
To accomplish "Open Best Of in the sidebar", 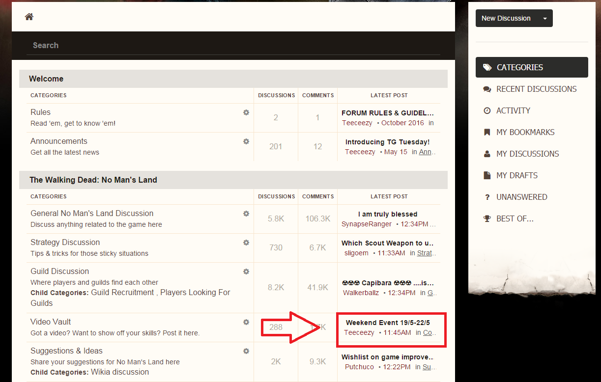I will (515, 218).
